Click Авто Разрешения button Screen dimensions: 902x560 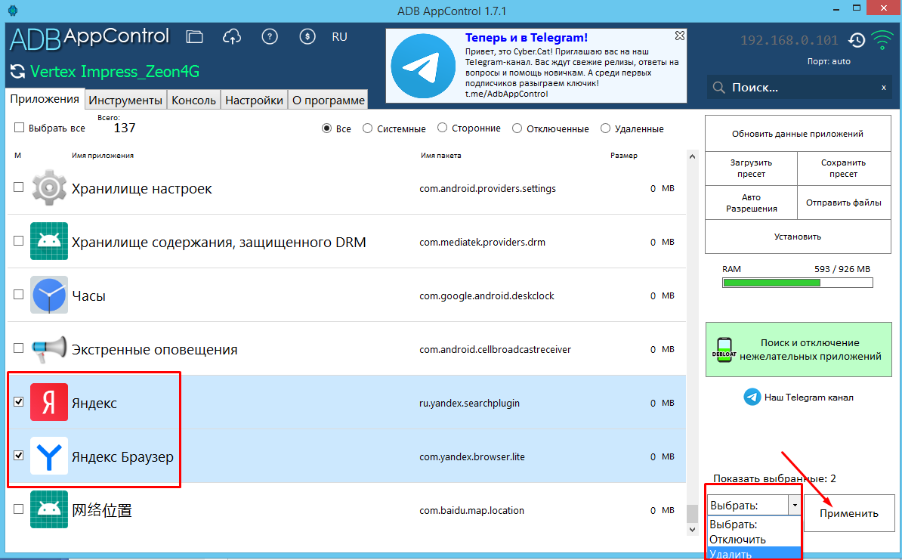[x=751, y=203]
